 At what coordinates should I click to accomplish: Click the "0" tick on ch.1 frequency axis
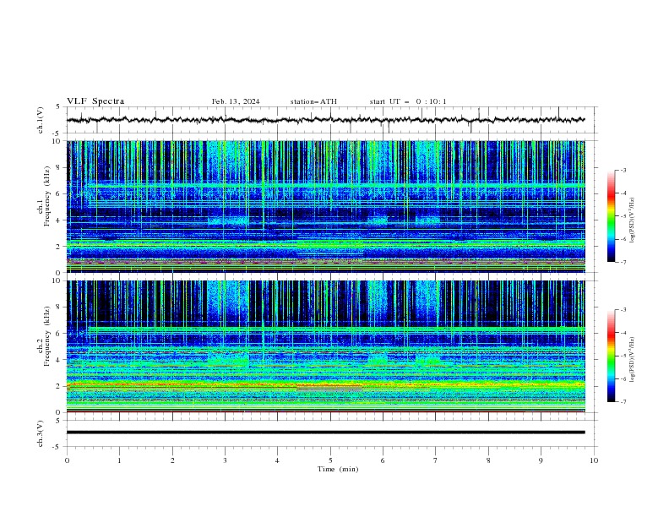(58, 273)
